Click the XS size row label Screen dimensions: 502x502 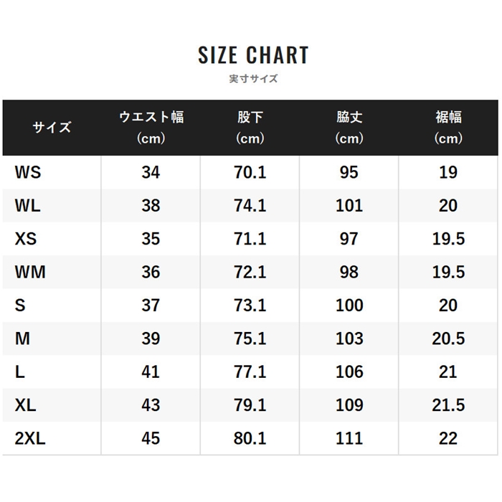click(26, 239)
